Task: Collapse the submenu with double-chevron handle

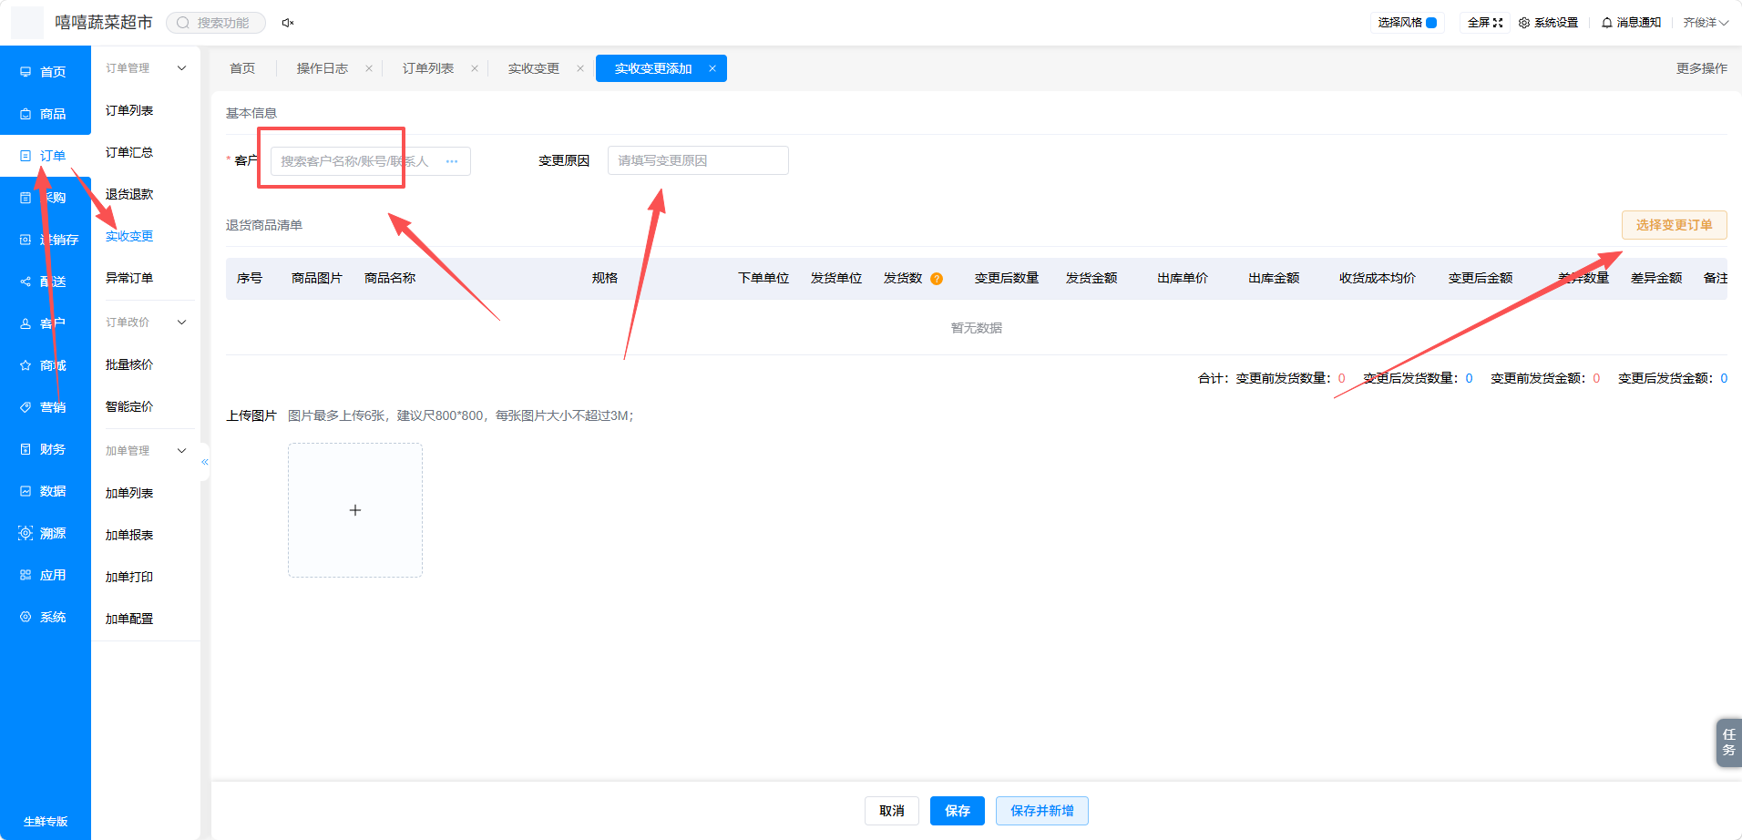Action: 205,462
